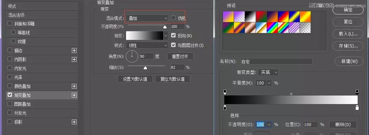Uncheck 与图层对齐 (I) checkbox
The height and width of the screenshot is (135, 369).
pos(174,45)
